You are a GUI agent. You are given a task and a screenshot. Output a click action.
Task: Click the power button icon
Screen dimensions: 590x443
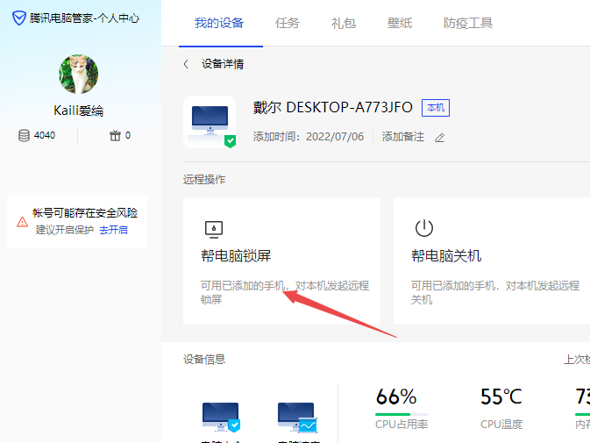[x=424, y=228]
